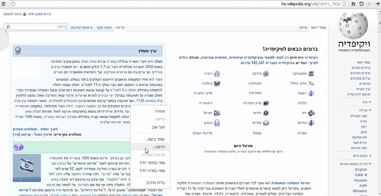Click the Wikipedia globe logo

click(x=353, y=26)
